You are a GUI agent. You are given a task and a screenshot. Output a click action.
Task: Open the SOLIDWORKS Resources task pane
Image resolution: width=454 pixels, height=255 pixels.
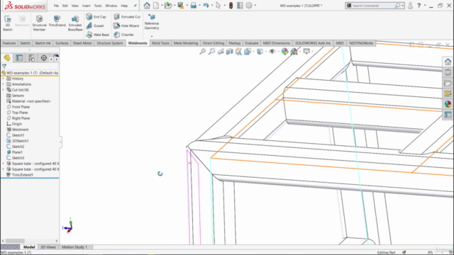click(x=448, y=62)
